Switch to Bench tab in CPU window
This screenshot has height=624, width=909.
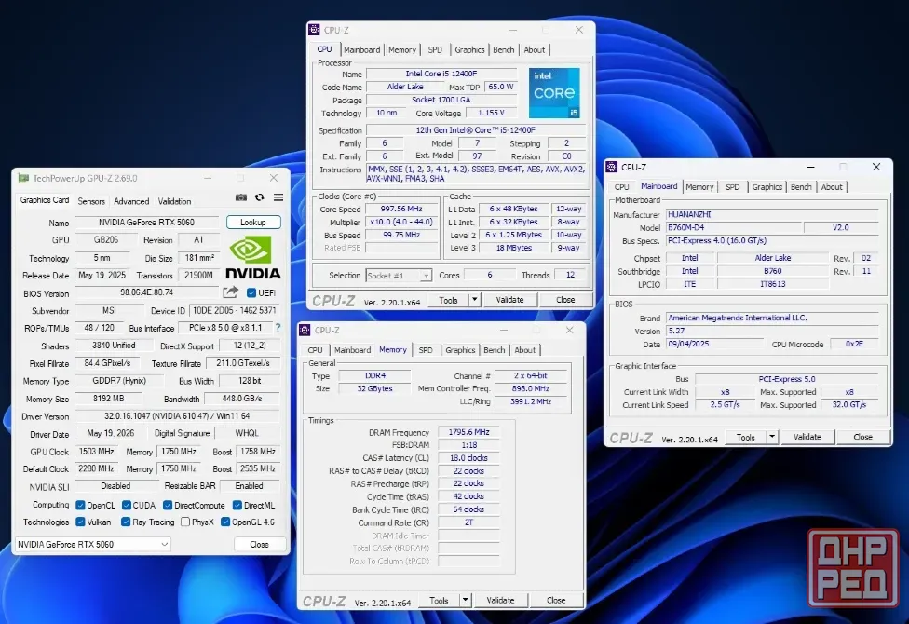pyautogui.click(x=503, y=50)
